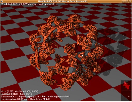Maximize the MandelbulbGPU window
The width and height of the screenshot is (132, 102).
tap(127, 1)
